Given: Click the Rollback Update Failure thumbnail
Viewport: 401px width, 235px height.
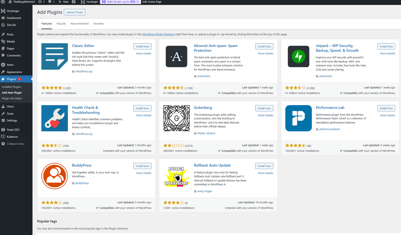Looking at the screenshot, I should pos(176,177).
